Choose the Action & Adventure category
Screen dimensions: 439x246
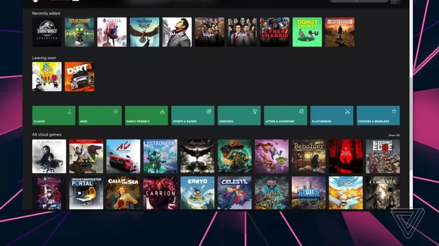point(286,116)
